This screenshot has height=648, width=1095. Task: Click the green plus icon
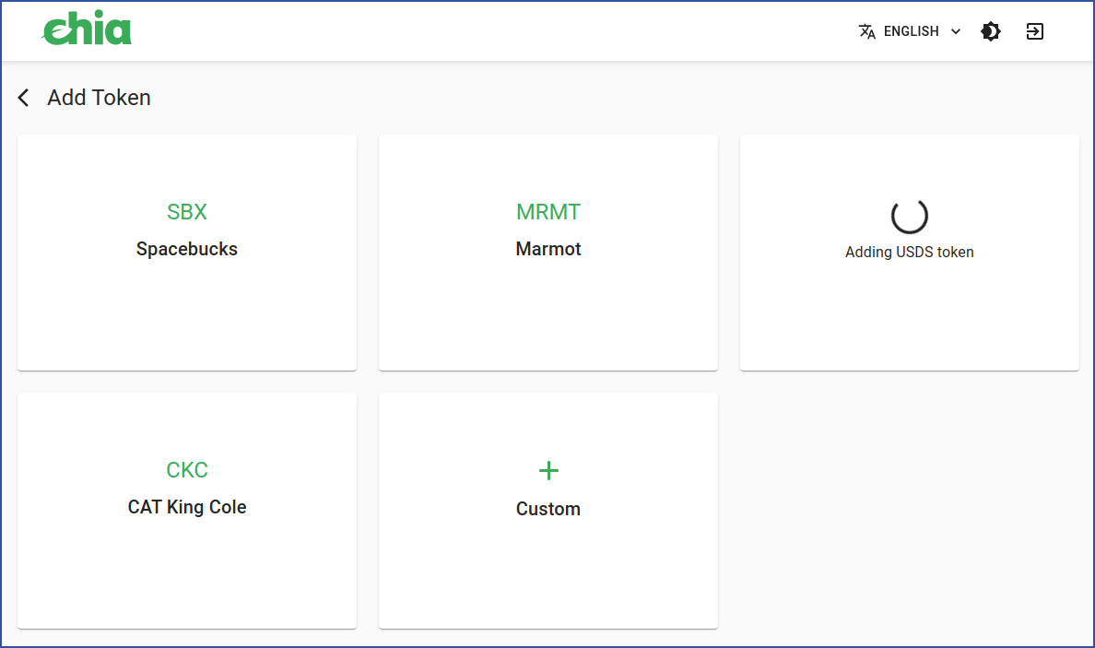click(549, 471)
